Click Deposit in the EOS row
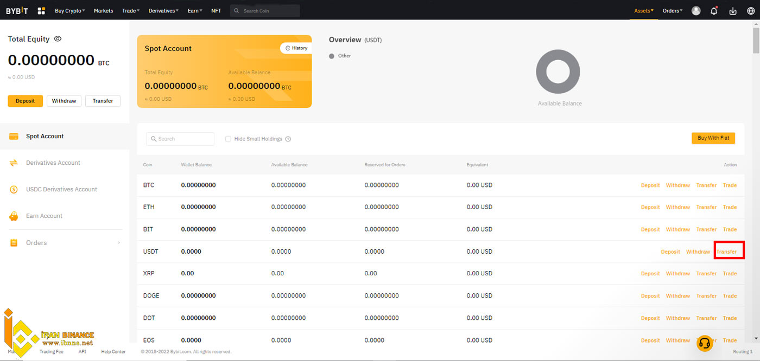The width and height of the screenshot is (760, 361). pyautogui.click(x=650, y=340)
